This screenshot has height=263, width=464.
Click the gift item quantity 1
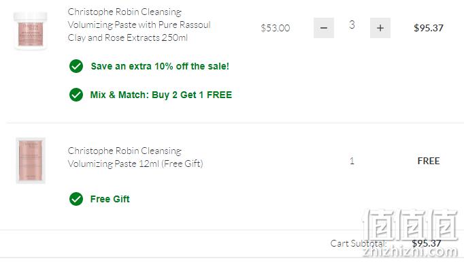coord(352,161)
